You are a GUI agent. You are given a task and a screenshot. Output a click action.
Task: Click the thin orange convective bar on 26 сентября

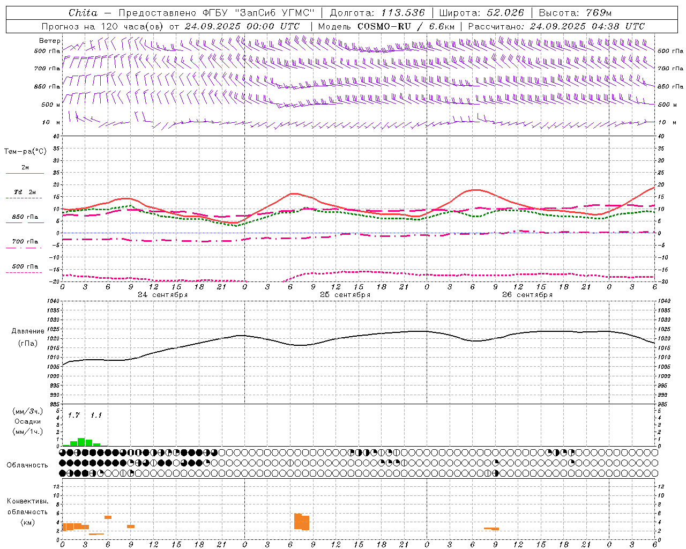[x=491, y=529]
